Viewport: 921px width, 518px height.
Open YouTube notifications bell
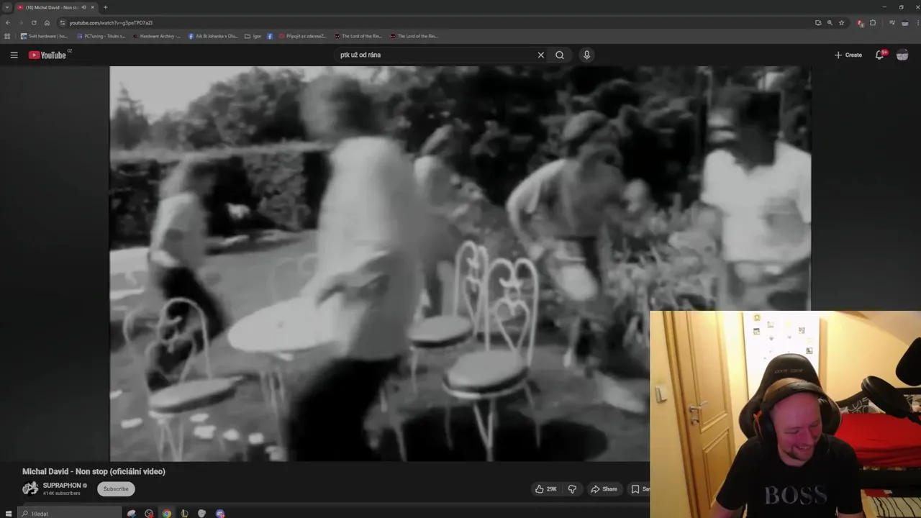coord(879,55)
